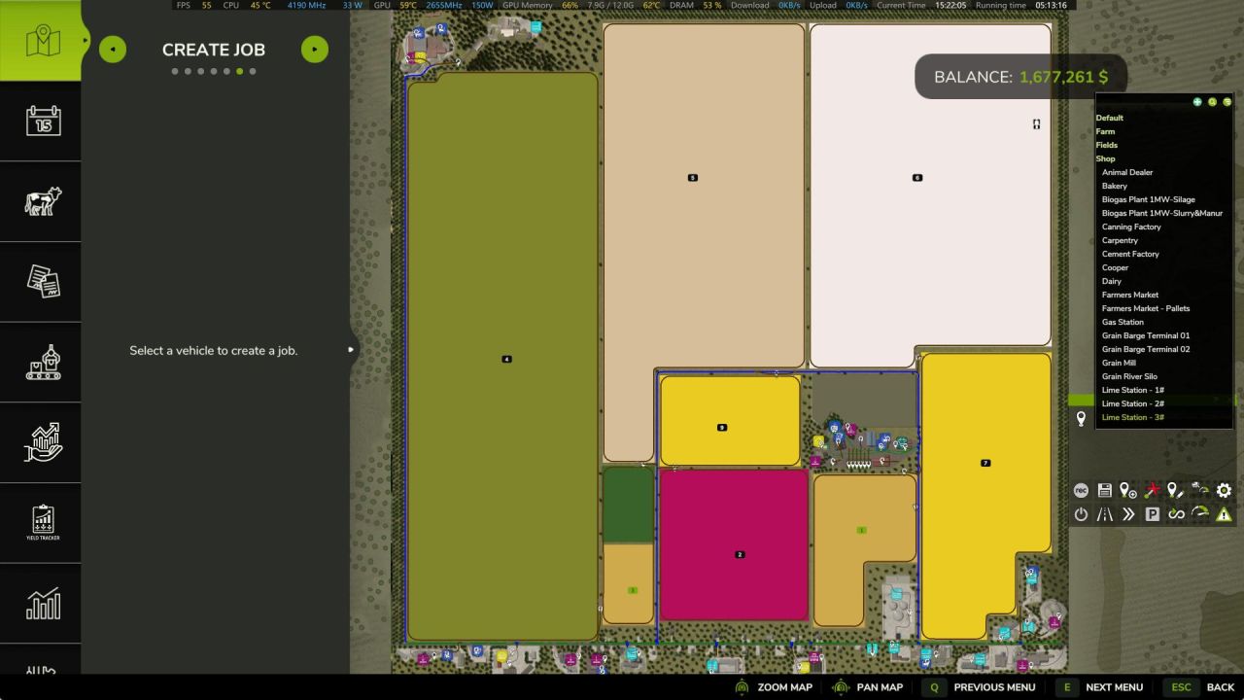Open the animals menu in the sidebar
This screenshot has width=1244, height=700.
[41, 202]
